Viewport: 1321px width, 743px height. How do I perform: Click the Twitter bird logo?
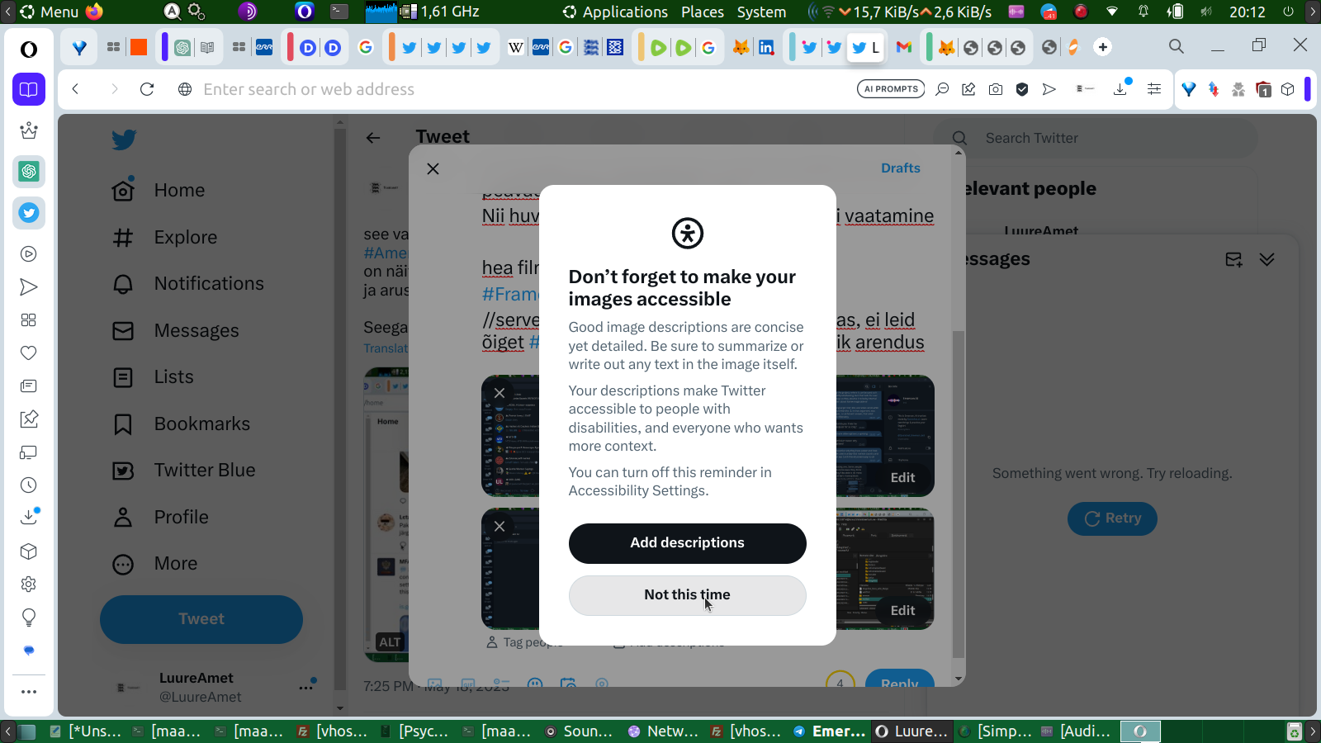124,140
